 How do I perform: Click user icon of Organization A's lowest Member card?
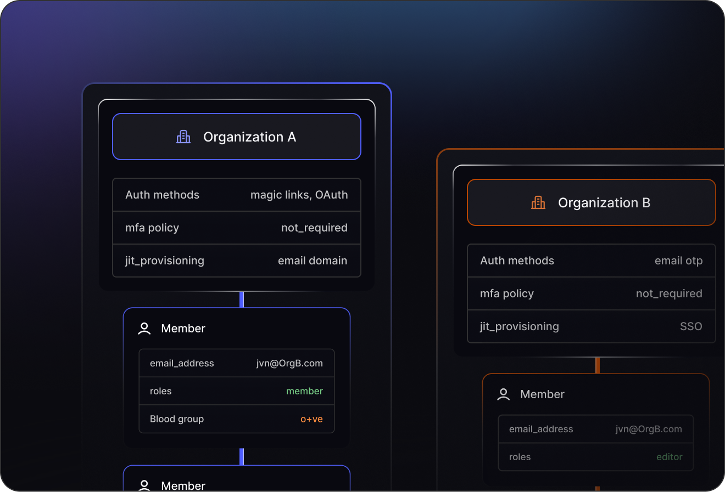pos(144,485)
